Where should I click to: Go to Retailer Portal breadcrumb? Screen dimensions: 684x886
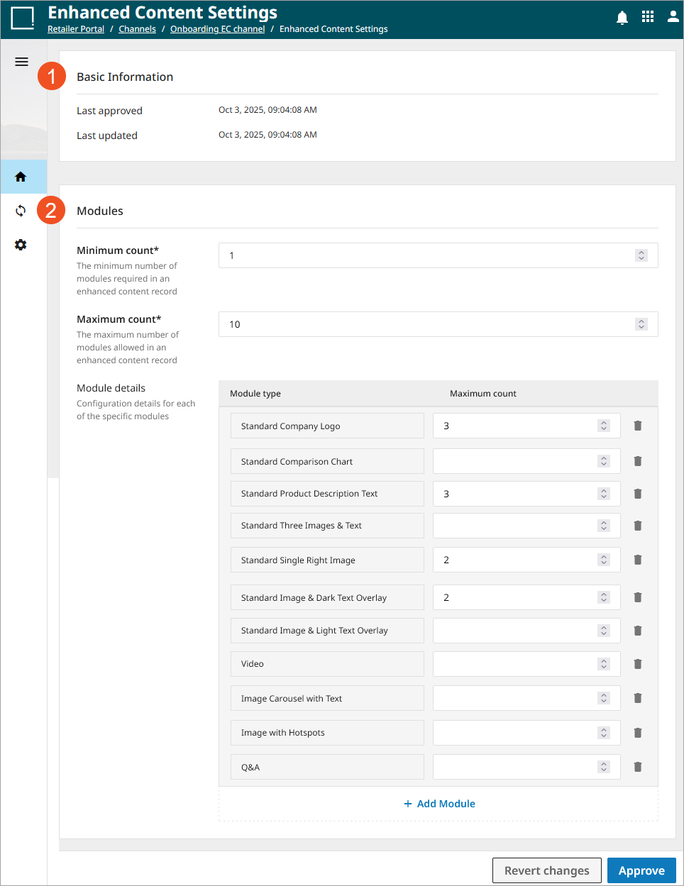coord(76,29)
